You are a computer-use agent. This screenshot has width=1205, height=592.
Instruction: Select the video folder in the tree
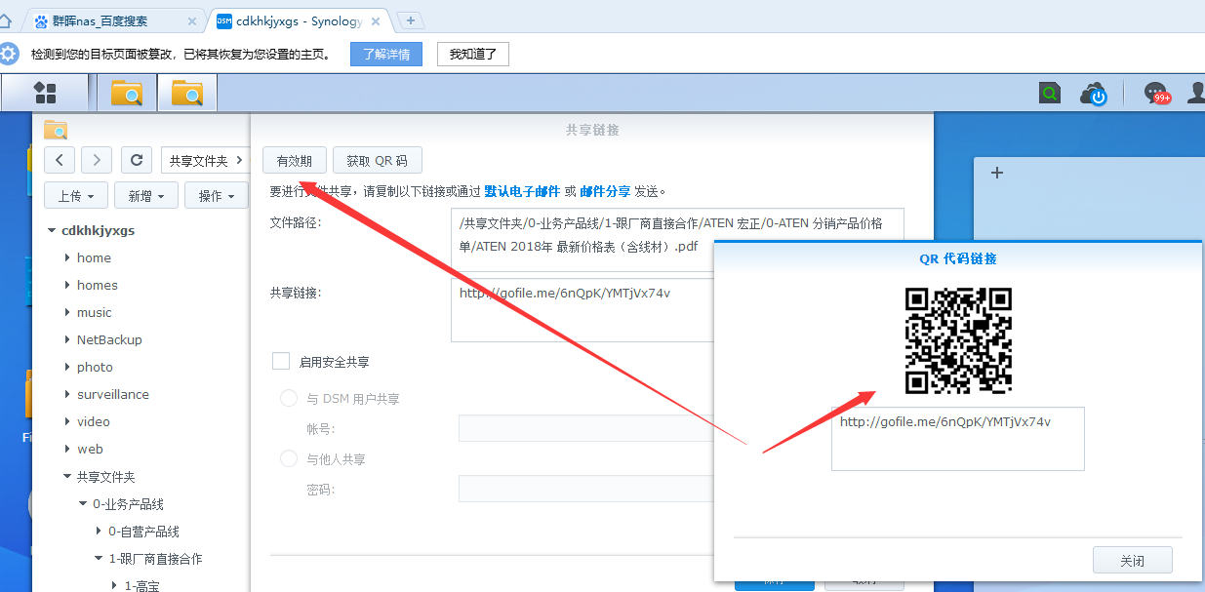(x=94, y=421)
